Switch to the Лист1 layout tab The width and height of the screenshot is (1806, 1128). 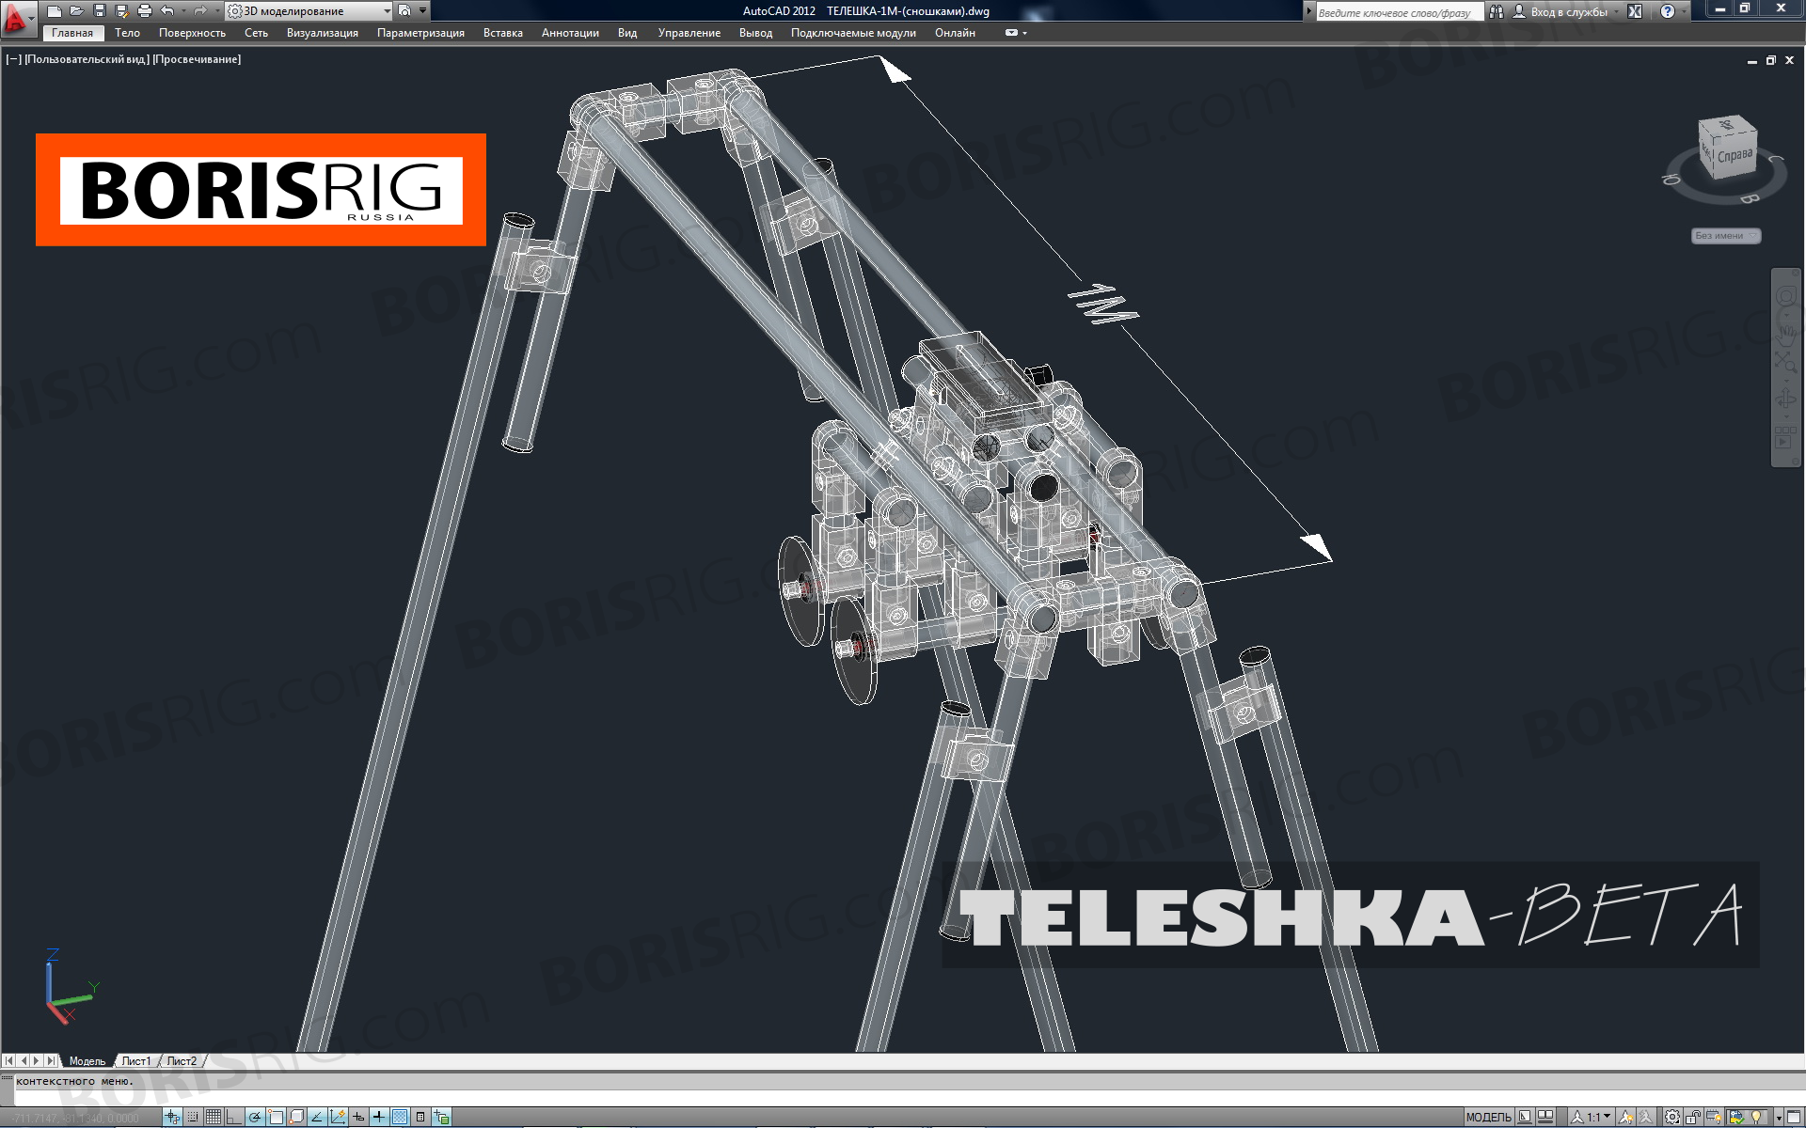(x=136, y=1061)
